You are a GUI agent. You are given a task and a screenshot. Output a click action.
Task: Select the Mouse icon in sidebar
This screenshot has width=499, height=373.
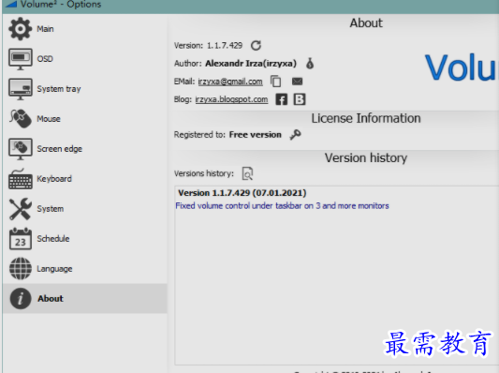[20, 118]
